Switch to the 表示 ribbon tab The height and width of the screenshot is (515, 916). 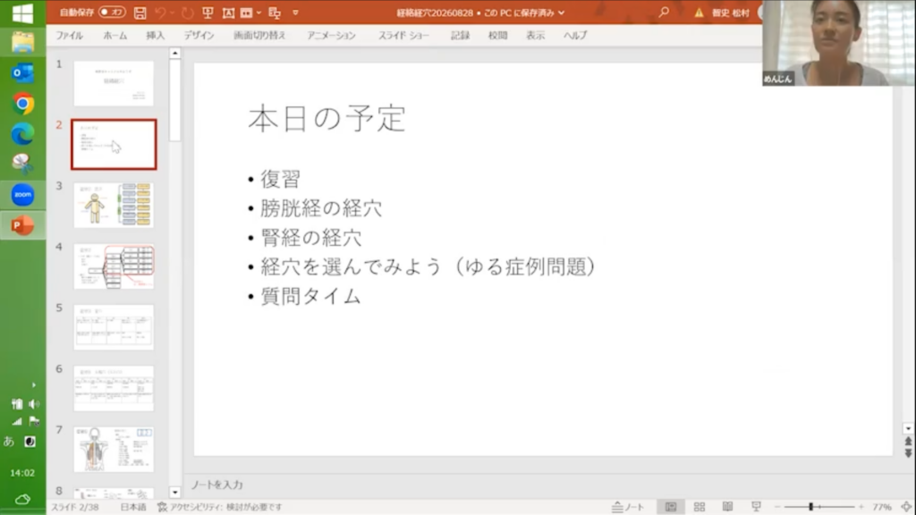point(535,36)
